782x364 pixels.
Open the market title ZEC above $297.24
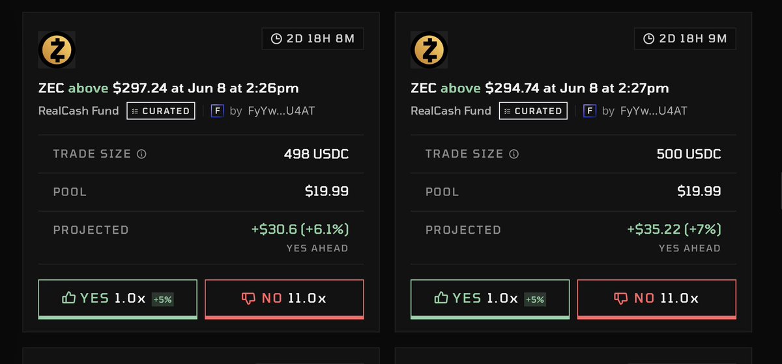click(168, 88)
